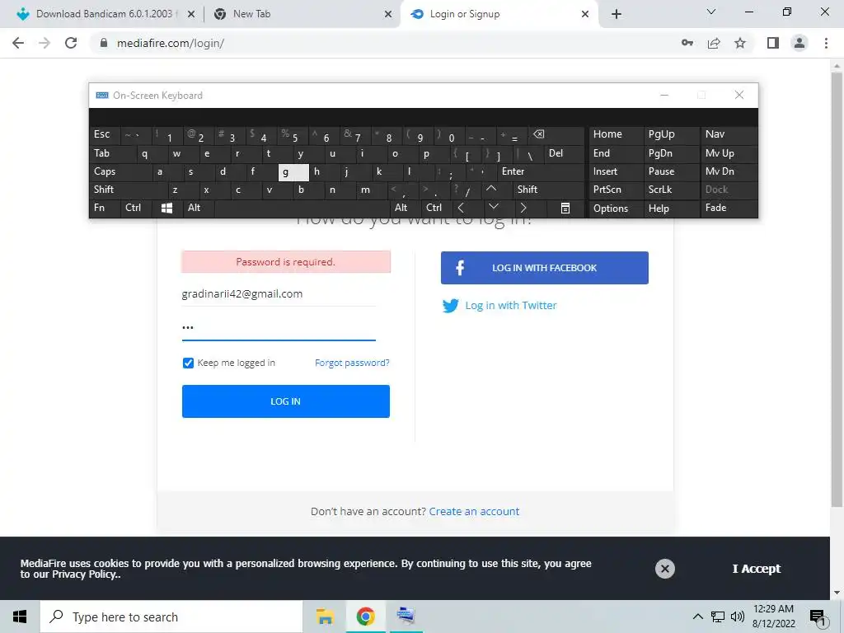
Task: Click the blue LOG IN button
Action: tap(286, 401)
